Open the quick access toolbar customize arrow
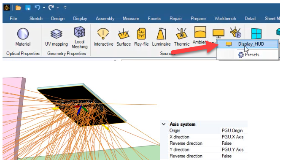 (x=65, y=8)
